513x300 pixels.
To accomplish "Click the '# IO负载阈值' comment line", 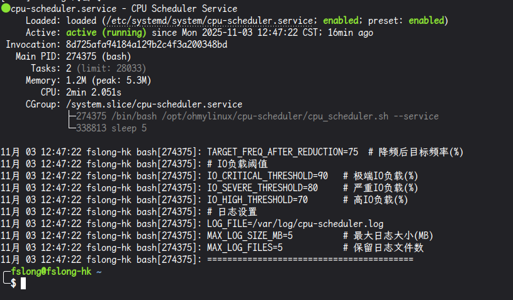I will point(237,164).
